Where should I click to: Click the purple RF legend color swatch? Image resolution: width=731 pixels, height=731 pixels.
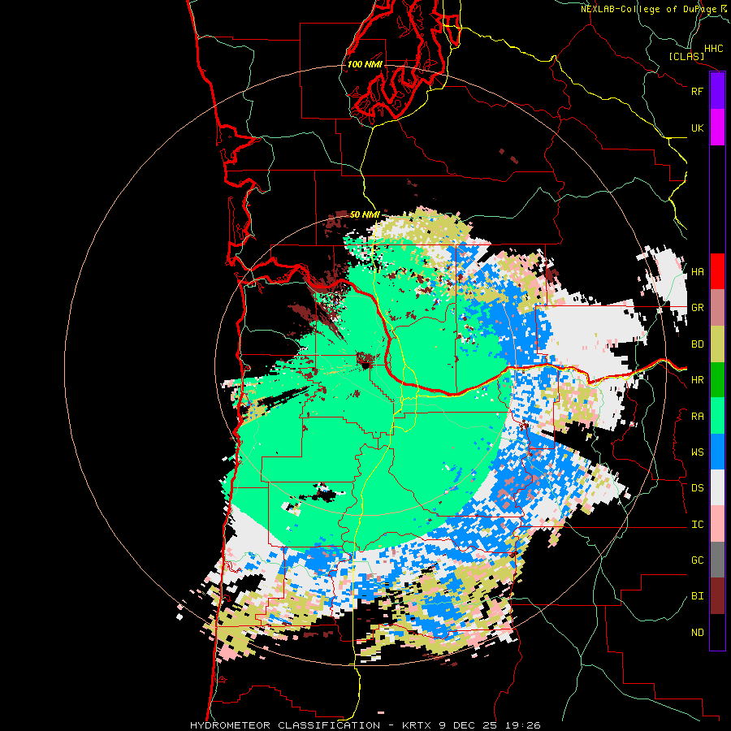[717, 91]
